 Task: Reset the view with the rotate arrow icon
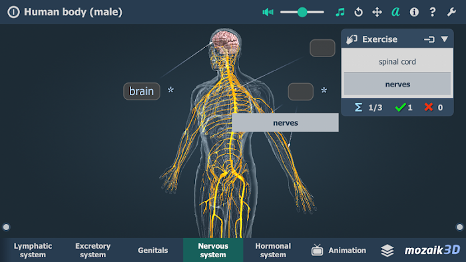pos(358,12)
